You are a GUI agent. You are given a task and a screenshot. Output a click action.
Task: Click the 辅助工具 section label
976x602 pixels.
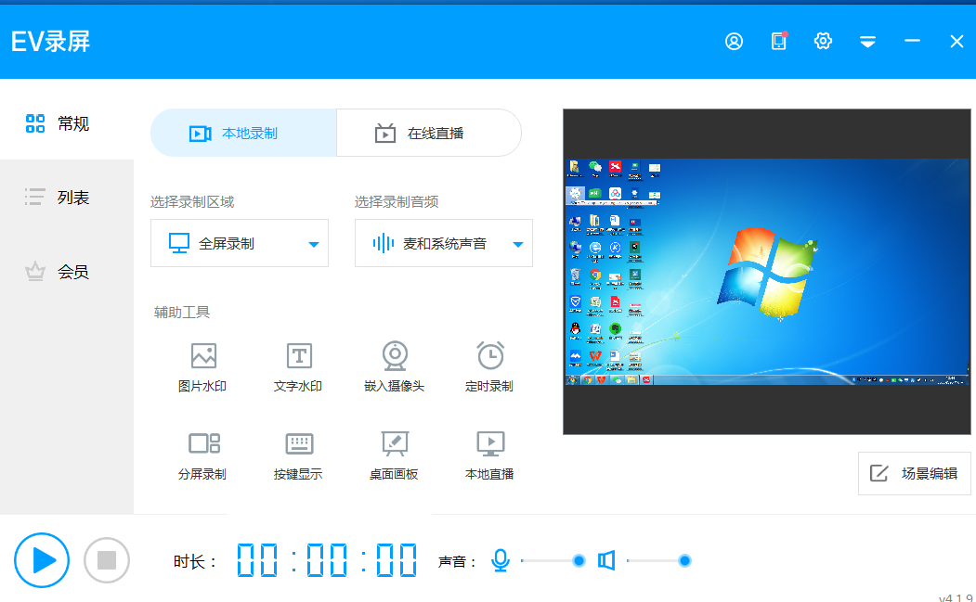(182, 313)
